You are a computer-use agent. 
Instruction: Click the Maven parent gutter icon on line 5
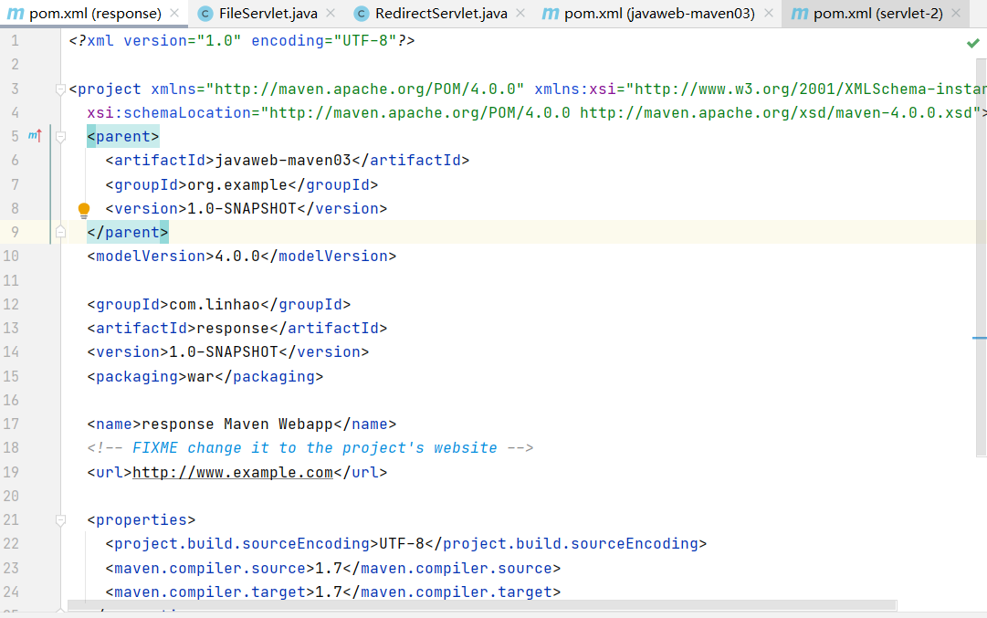coord(35,136)
